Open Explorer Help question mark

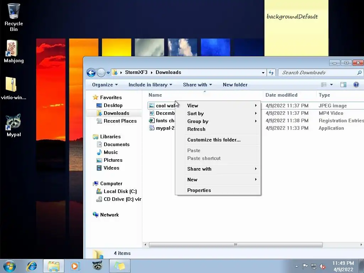point(356,85)
